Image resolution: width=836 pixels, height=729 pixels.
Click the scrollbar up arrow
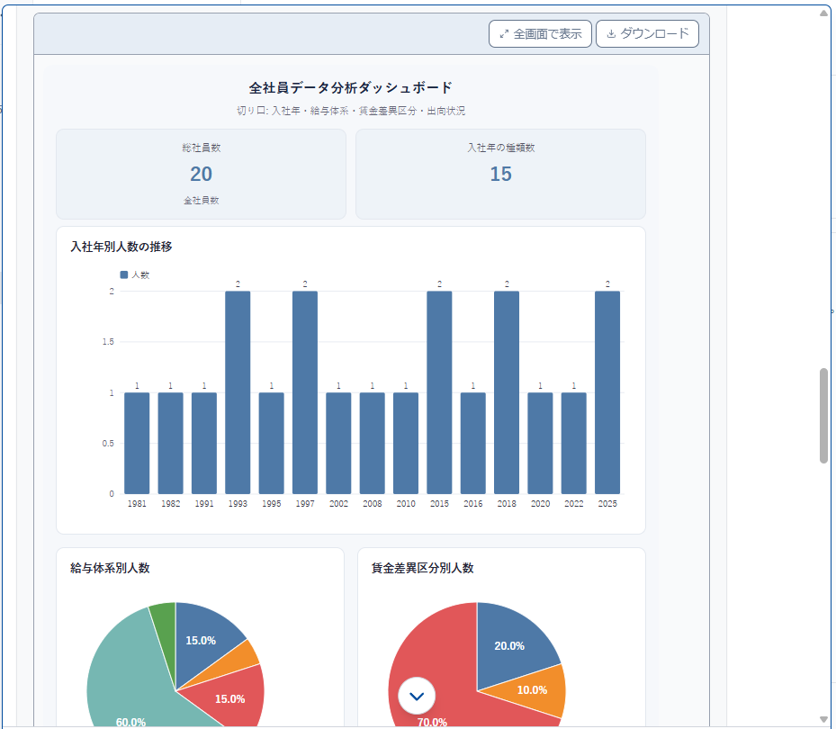823,13
